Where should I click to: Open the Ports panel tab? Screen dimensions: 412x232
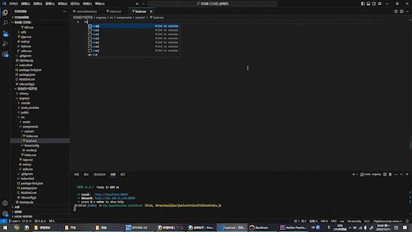click(x=123, y=175)
